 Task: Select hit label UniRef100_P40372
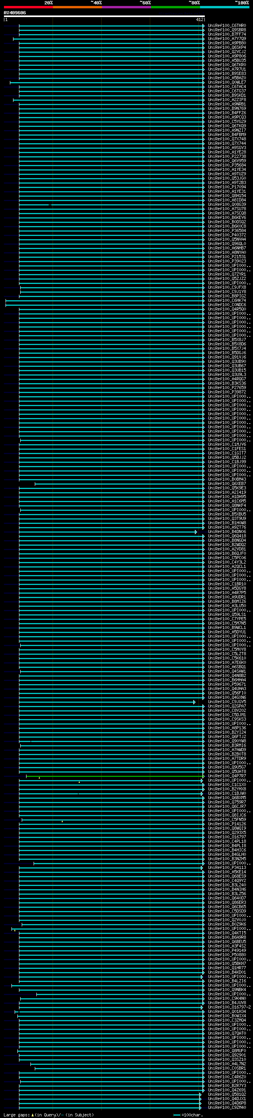point(227,235)
